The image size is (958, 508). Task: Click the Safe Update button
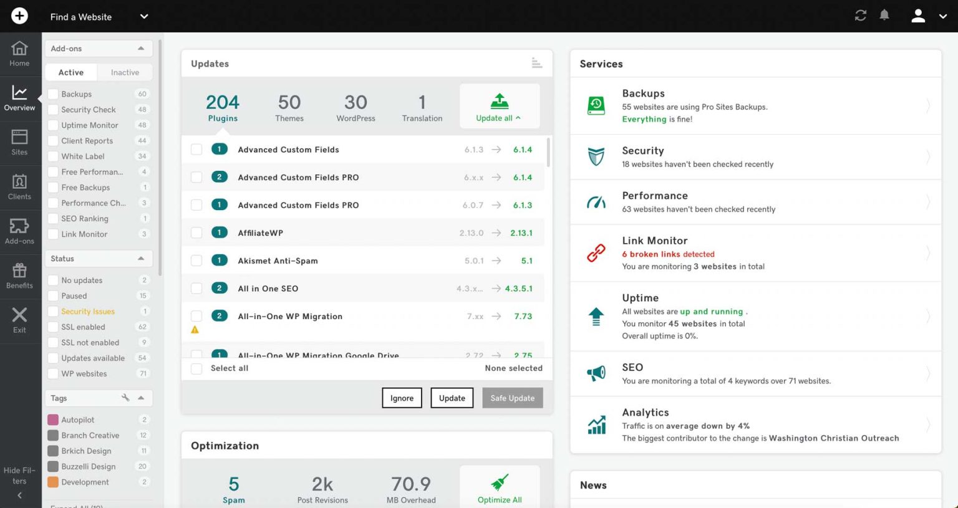point(512,398)
